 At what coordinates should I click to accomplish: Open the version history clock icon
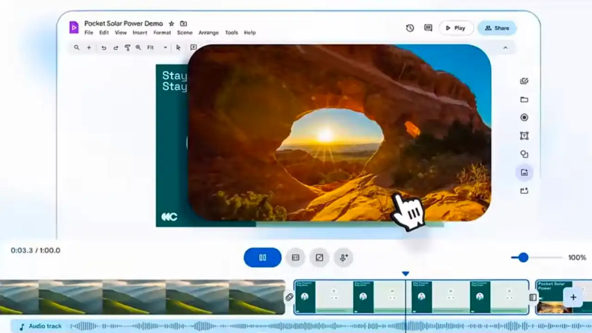(x=410, y=28)
